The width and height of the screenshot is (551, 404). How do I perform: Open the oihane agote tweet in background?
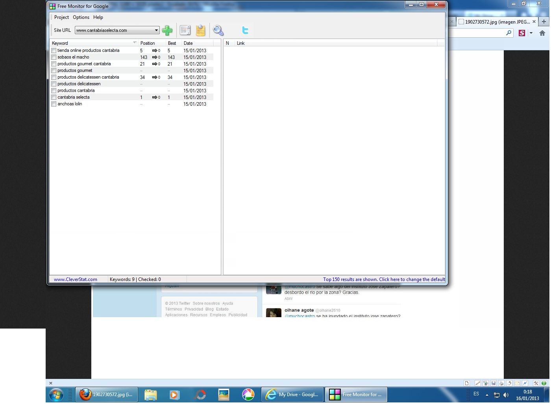333,313
